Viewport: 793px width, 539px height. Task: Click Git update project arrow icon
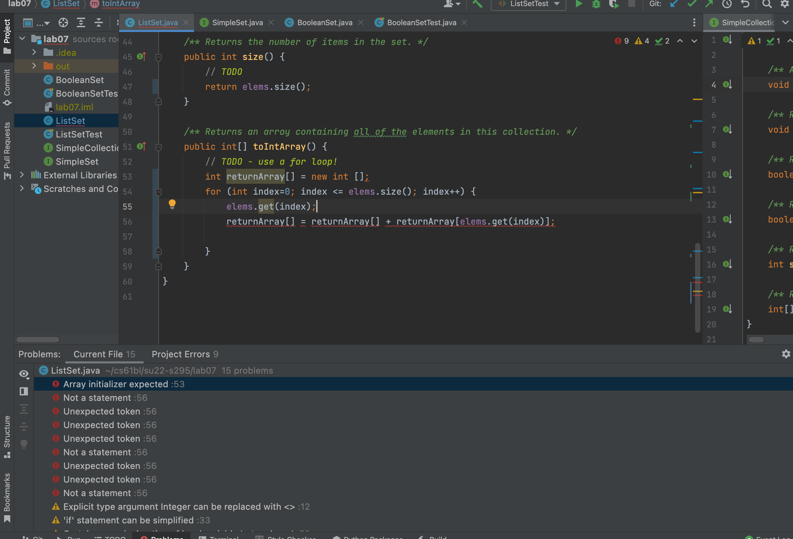(x=674, y=4)
